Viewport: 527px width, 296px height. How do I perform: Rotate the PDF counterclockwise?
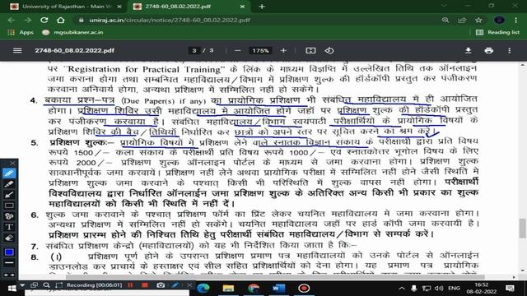329,50
